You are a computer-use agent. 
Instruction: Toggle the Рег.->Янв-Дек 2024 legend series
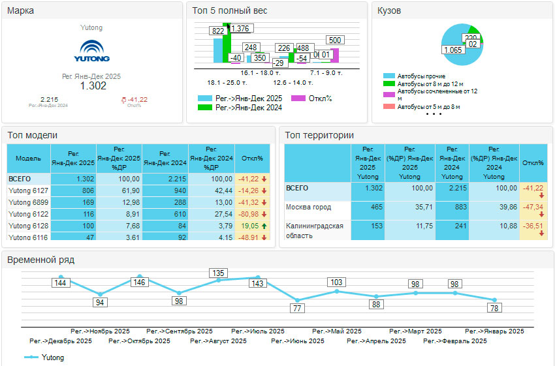240,108
